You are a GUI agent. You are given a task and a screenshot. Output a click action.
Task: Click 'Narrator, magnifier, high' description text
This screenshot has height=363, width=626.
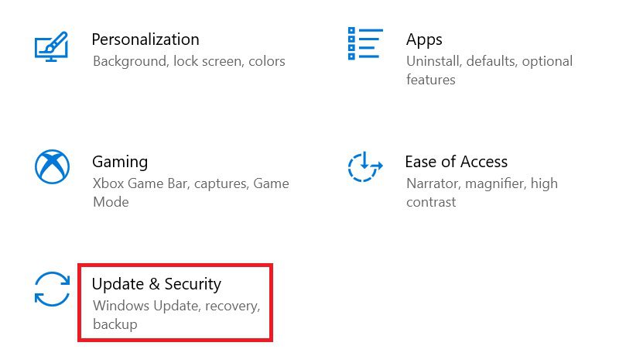482,183
